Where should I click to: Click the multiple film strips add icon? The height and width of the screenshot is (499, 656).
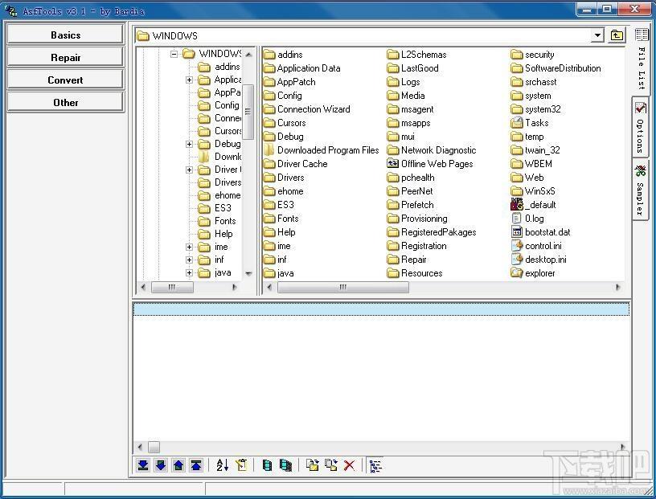(285, 465)
